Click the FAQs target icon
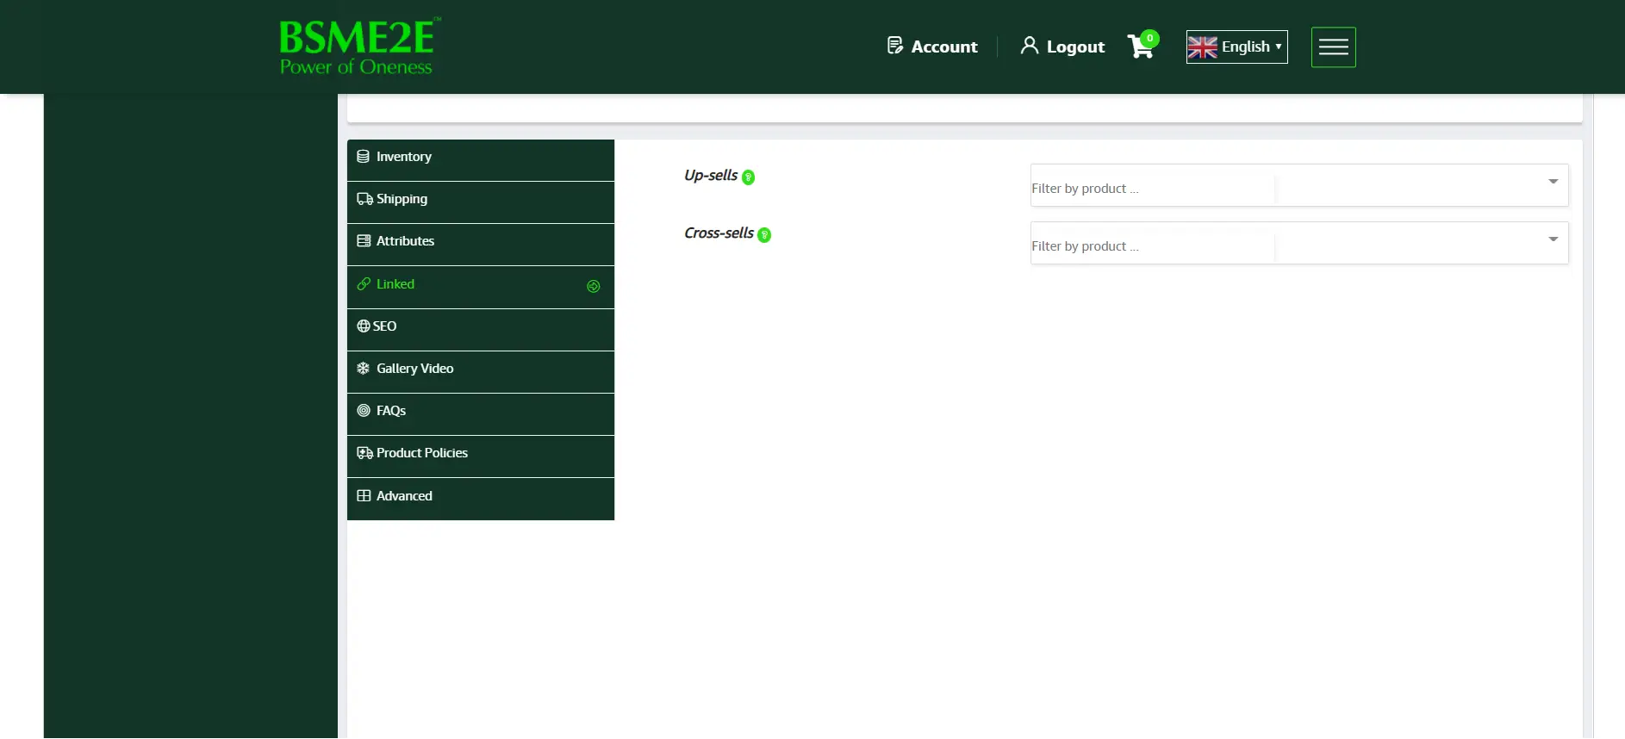This screenshot has height=739, width=1625. coord(364,411)
